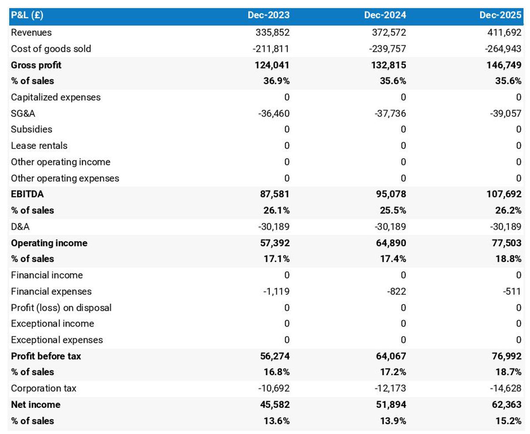The height and width of the screenshot is (434, 530).
Task: Click the Dec-2025 column header
Action: (500, 15)
